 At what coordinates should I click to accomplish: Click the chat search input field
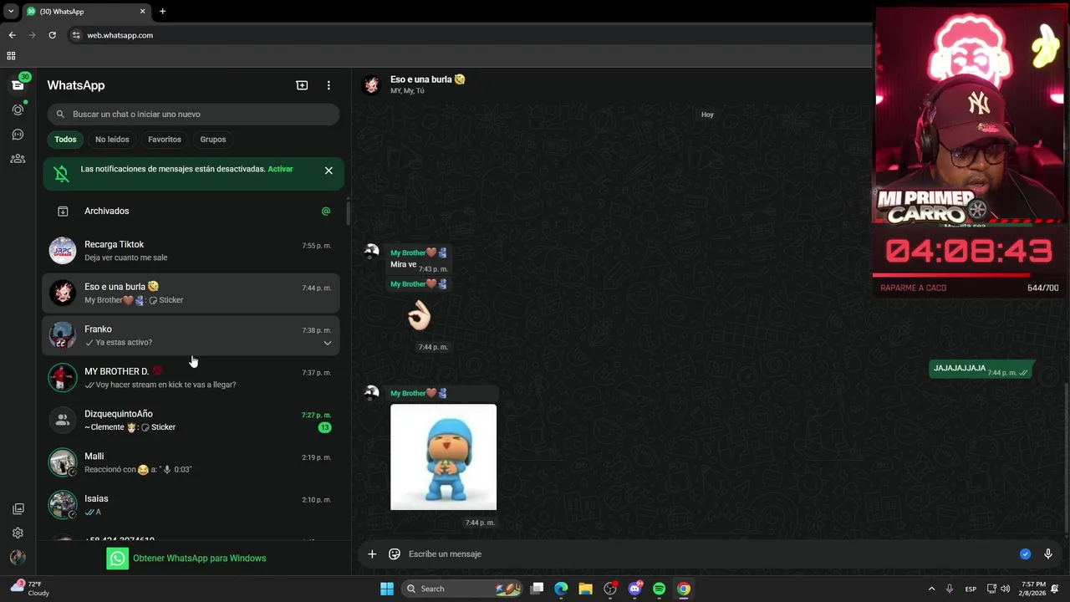click(194, 115)
